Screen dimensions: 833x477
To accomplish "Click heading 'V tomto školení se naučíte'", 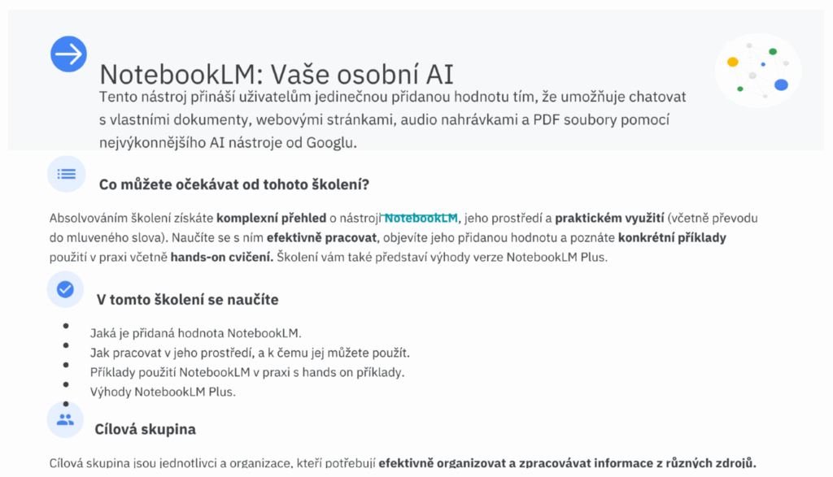I will click(187, 300).
